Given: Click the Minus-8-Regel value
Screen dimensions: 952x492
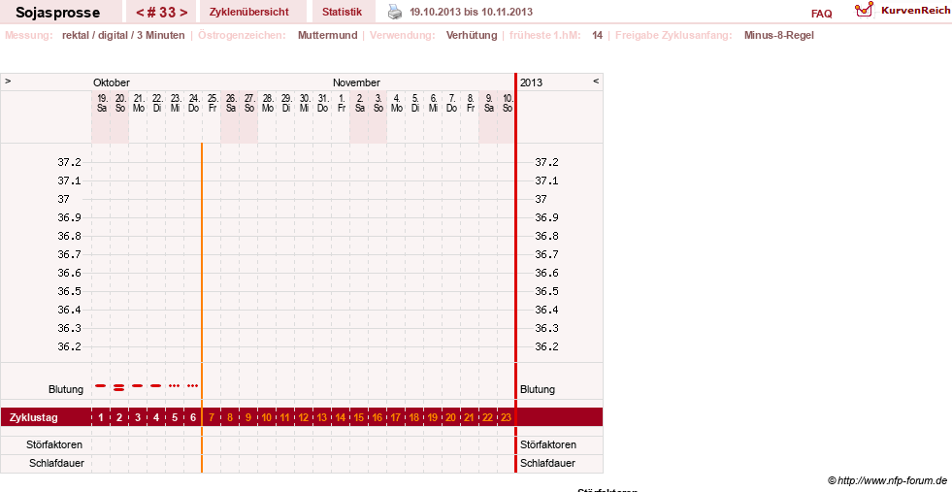Looking at the screenshot, I should click(779, 35).
